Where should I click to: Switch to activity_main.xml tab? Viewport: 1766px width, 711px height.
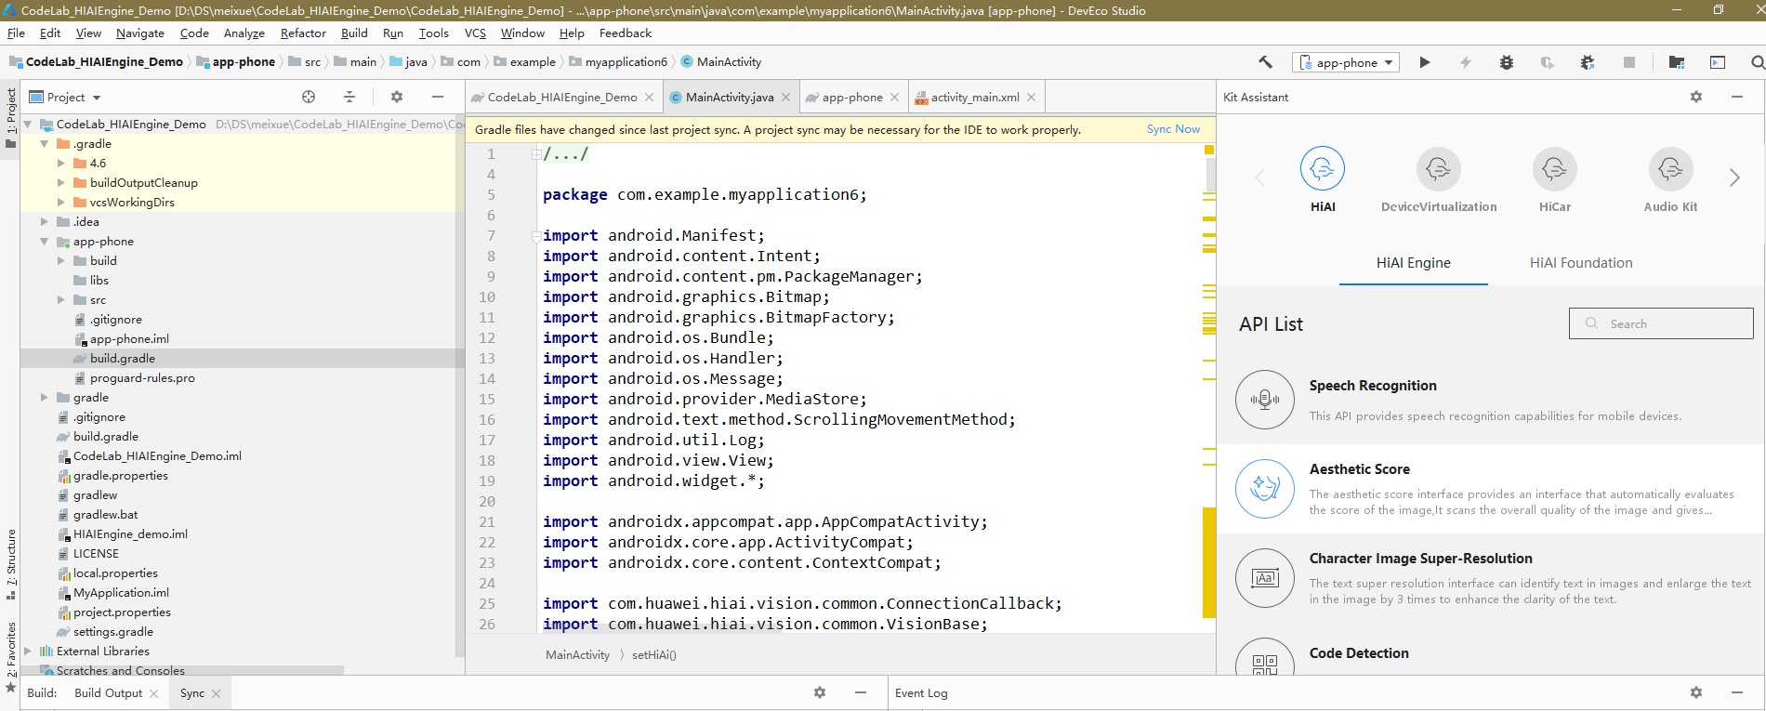click(x=975, y=97)
